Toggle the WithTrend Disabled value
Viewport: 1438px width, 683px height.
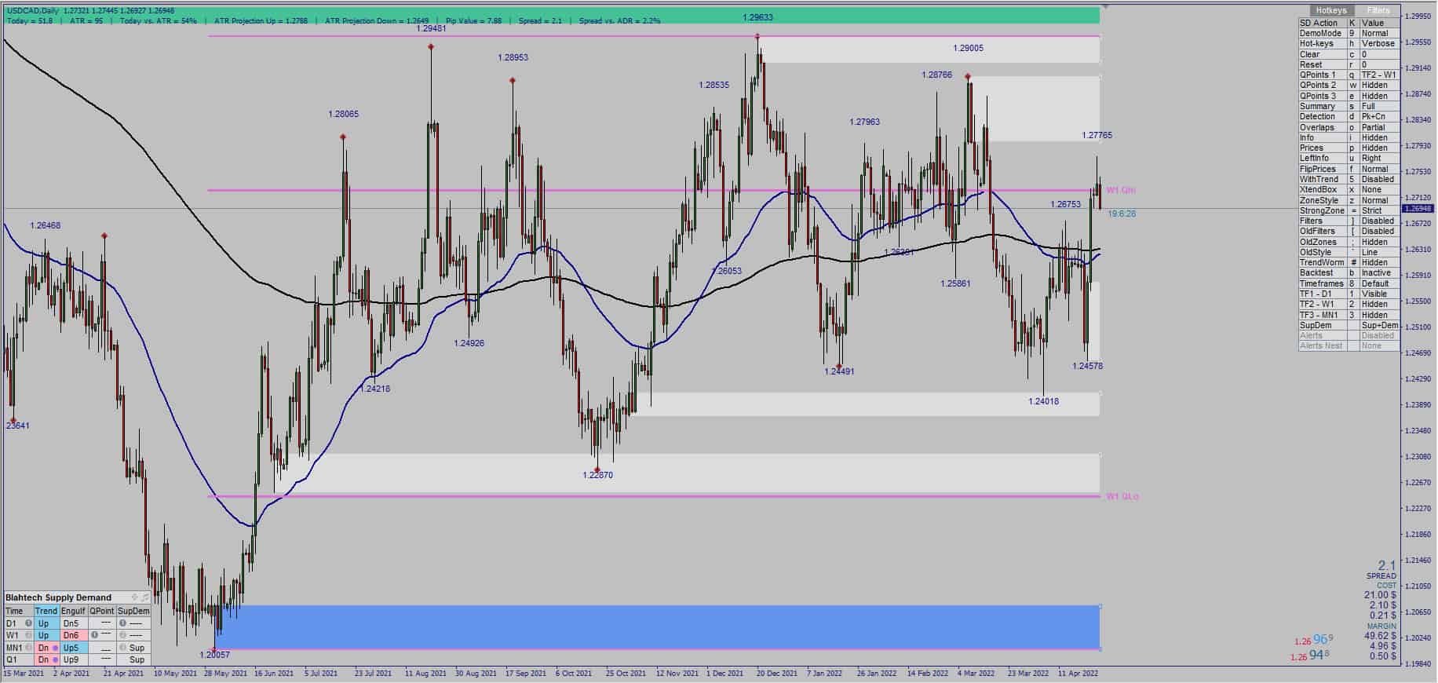[x=1379, y=179]
